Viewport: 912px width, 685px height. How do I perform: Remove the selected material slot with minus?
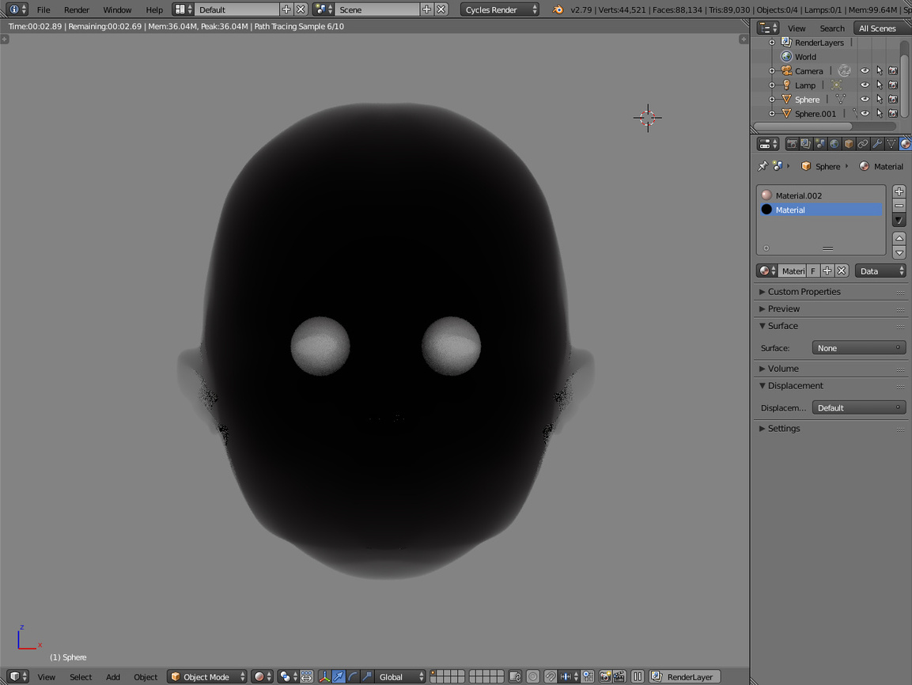899,206
